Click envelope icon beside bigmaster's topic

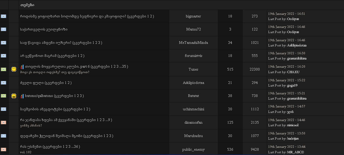pos(3,16)
